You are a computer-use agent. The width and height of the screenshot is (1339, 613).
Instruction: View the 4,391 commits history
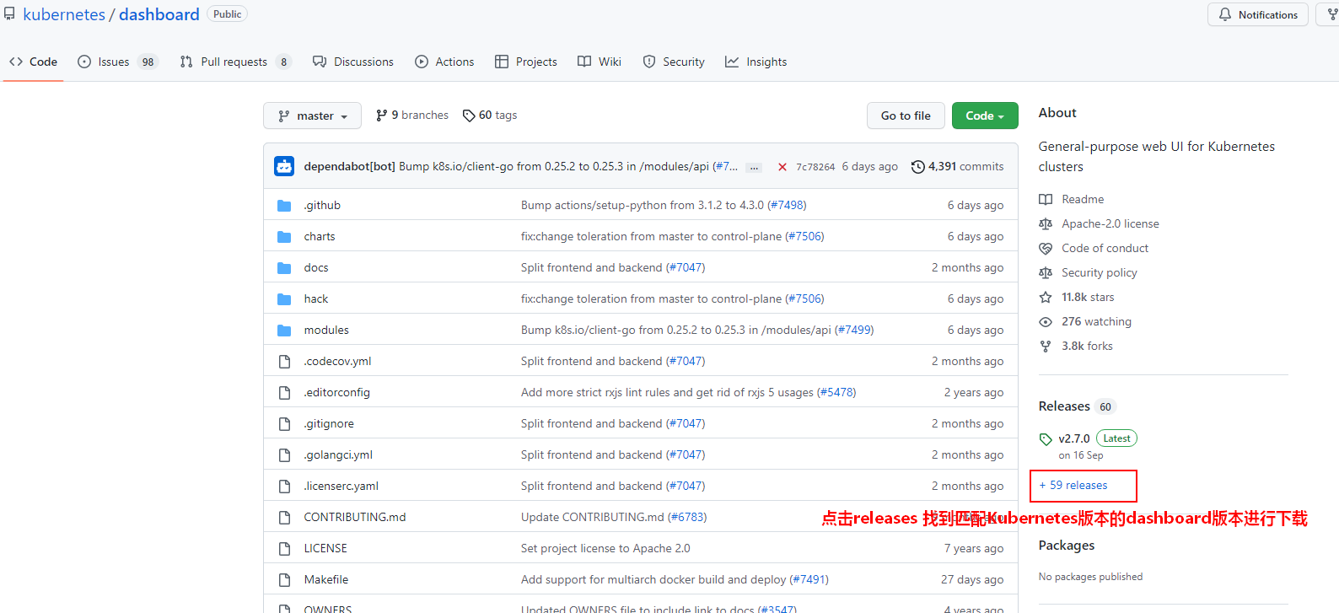(958, 167)
